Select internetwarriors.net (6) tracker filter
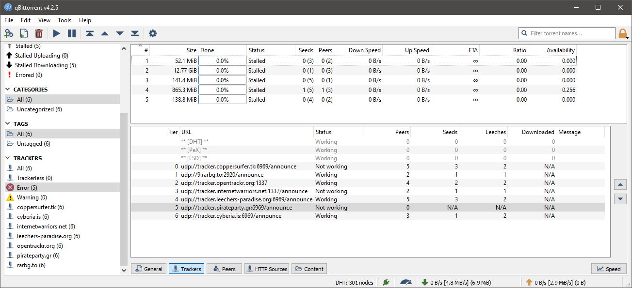The image size is (632, 288). 62,227
